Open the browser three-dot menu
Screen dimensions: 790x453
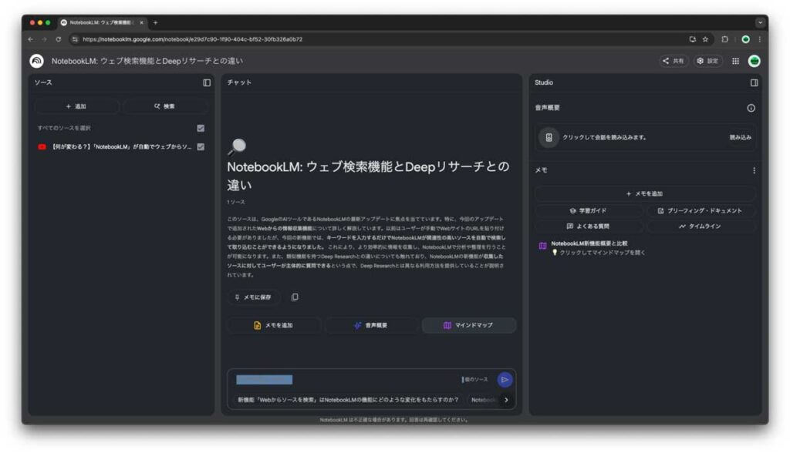point(759,39)
